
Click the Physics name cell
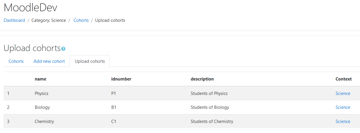(x=42, y=93)
